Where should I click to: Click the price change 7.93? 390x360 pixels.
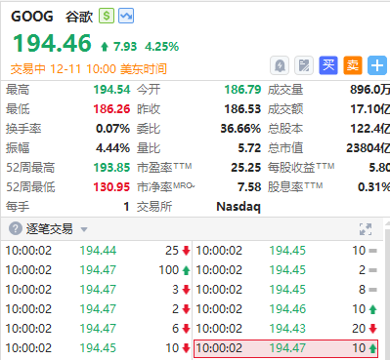click(x=125, y=47)
